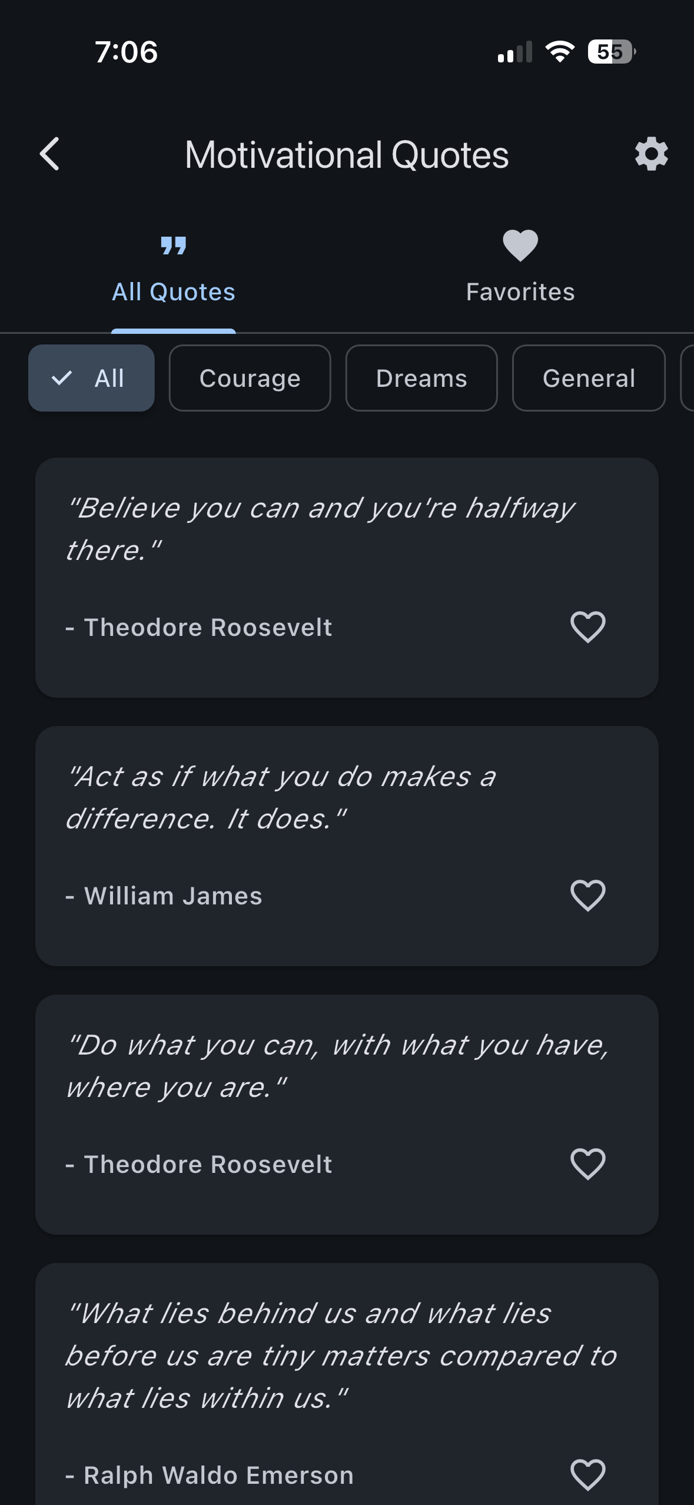Select the General category filter
Viewport: 694px width, 1505px height.
pos(588,377)
